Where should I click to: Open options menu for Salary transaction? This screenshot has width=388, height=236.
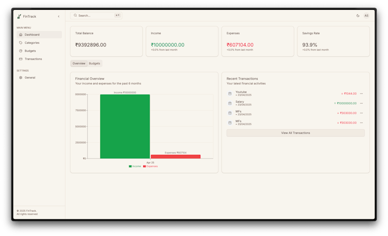(x=361, y=103)
